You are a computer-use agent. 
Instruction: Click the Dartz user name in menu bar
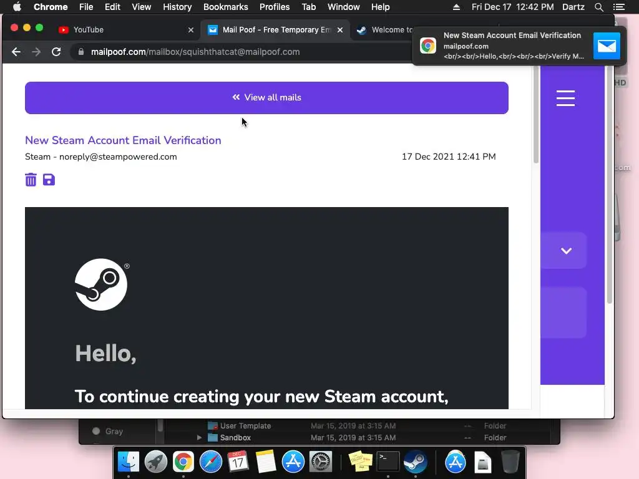(x=573, y=7)
